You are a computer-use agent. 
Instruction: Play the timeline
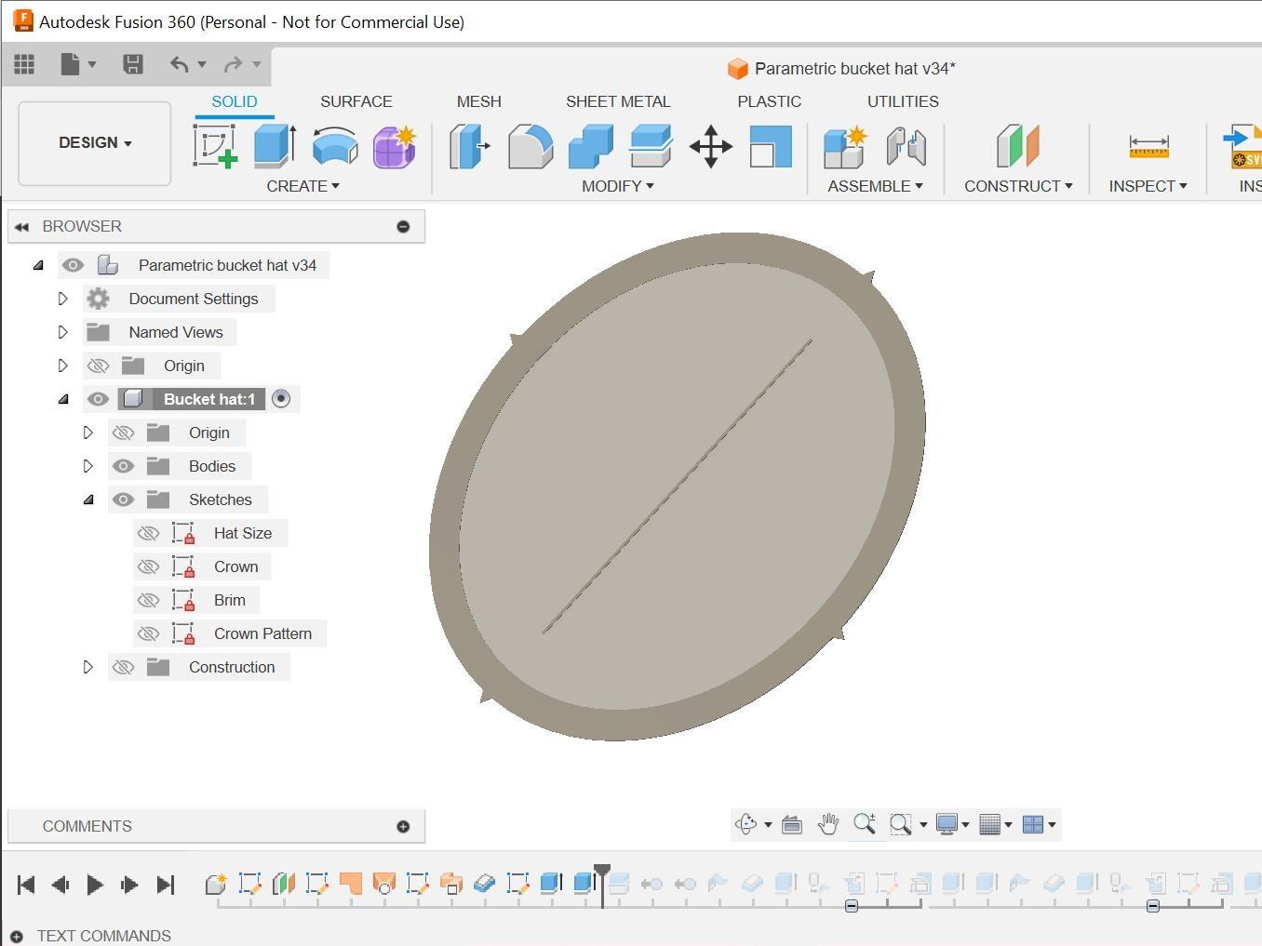point(95,885)
